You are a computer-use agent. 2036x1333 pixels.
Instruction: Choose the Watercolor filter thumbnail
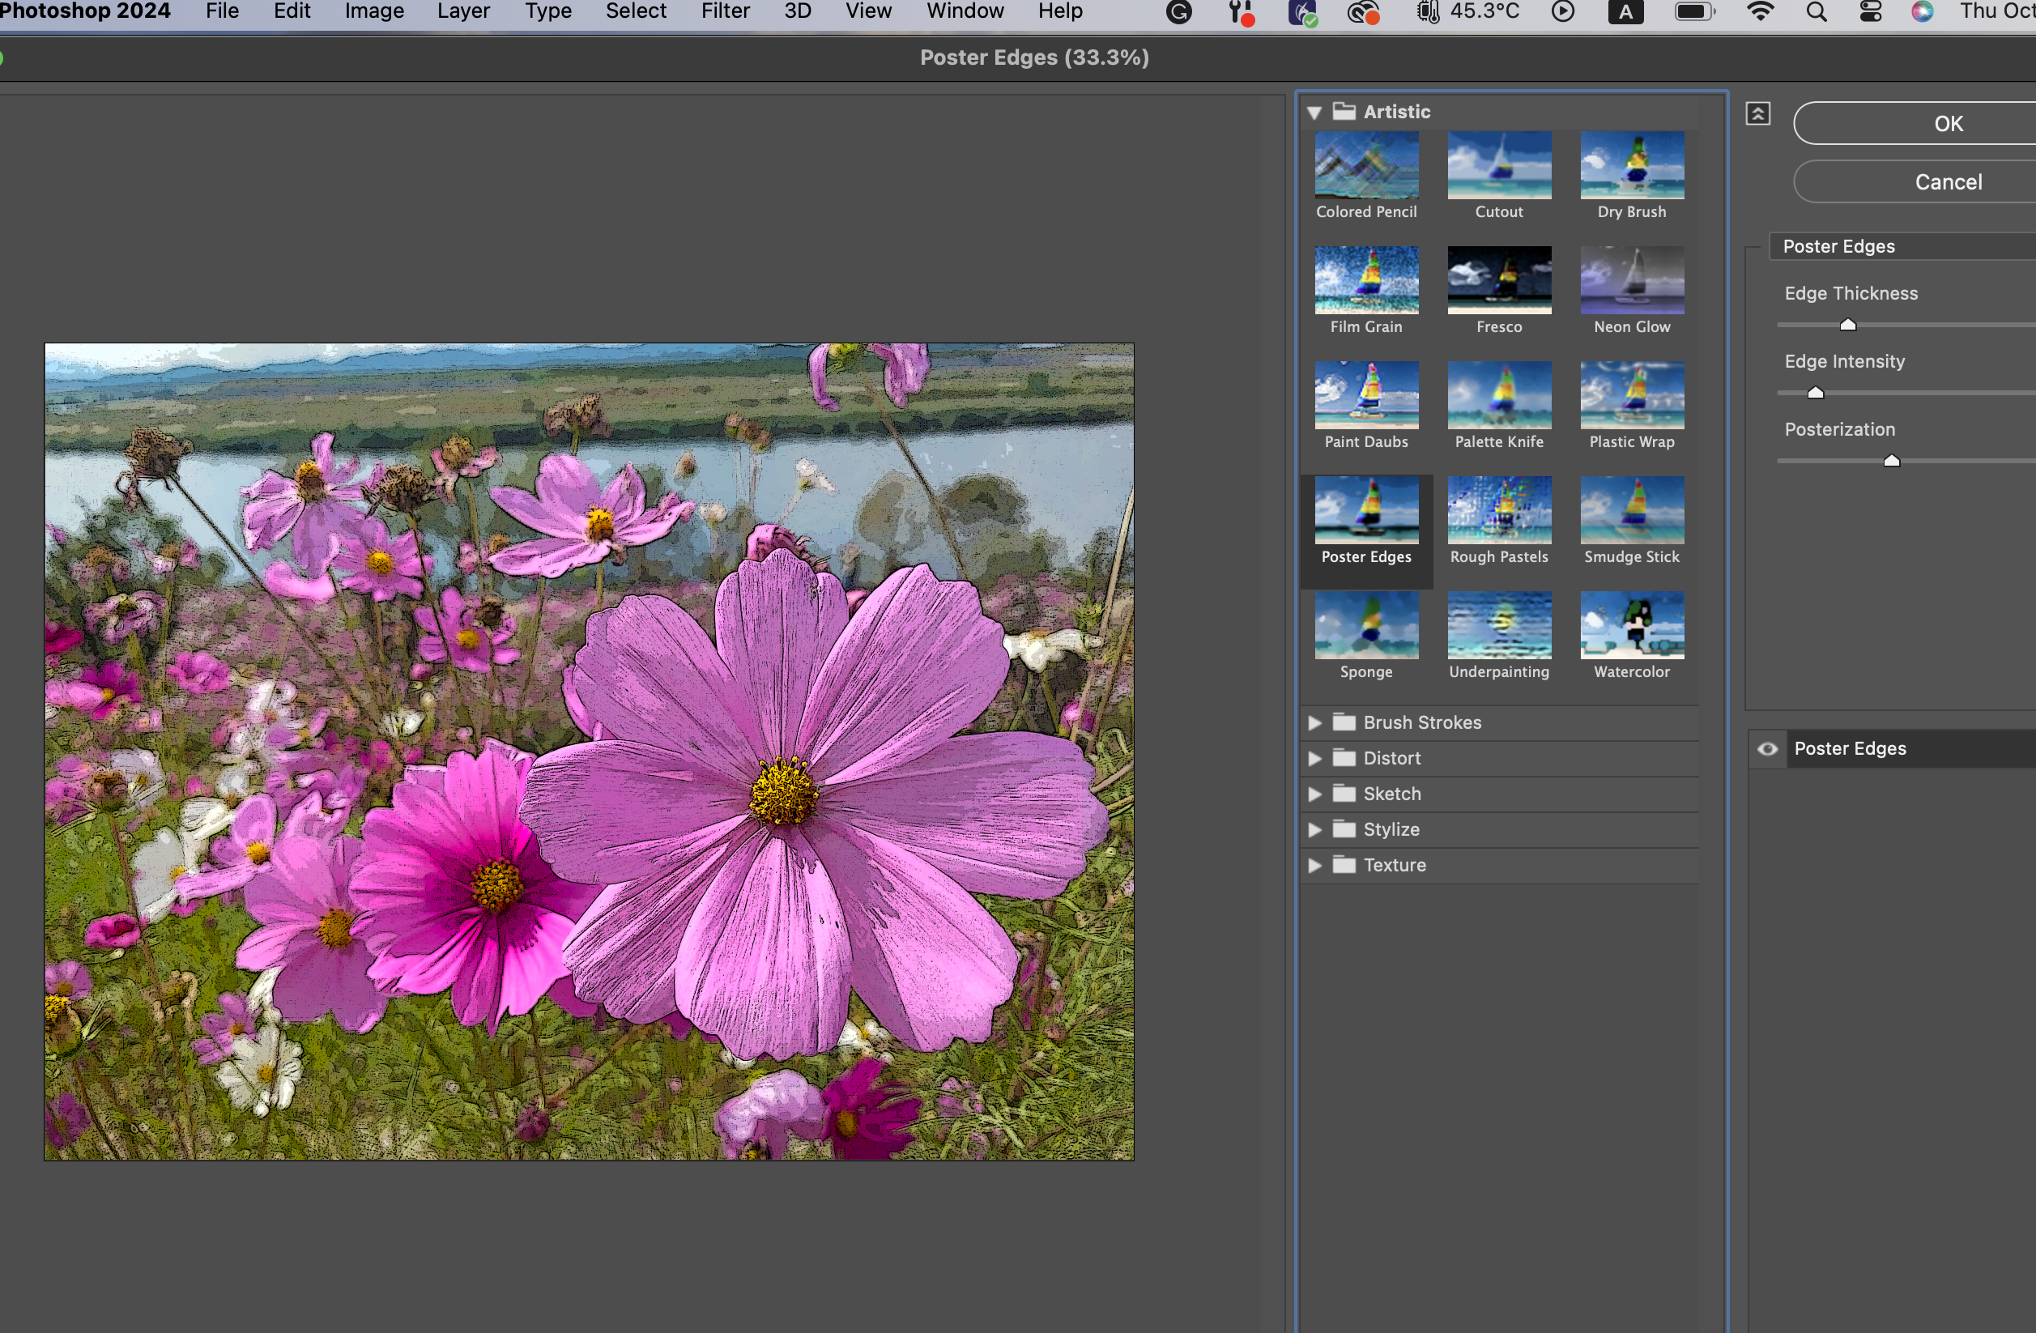pyautogui.click(x=1631, y=624)
